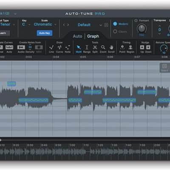Image resolution: width=170 pixels, height=170 pixels.
Task: Switch to the Graph tab
Action: point(93,36)
